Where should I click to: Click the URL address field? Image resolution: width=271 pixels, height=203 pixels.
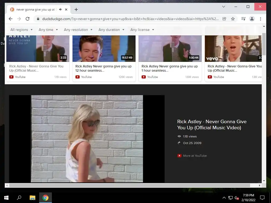[x=130, y=19]
